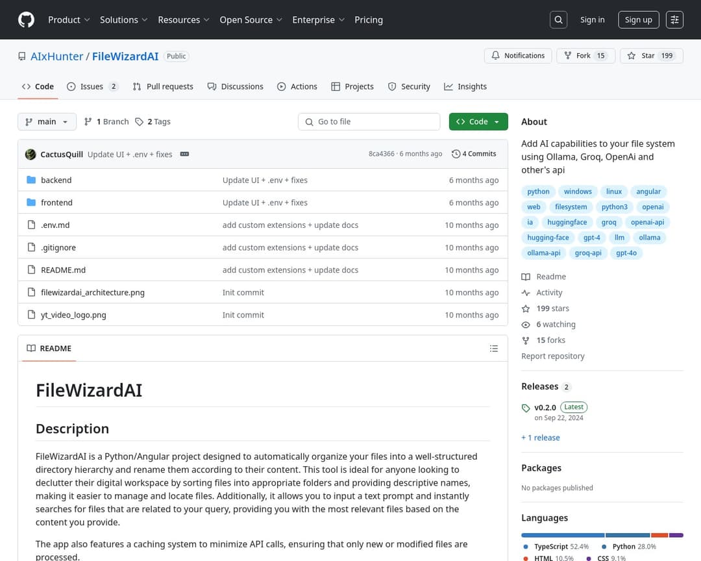The width and height of the screenshot is (701, 561).
Task: Click the angular topic tag
Action: (648, 192)
